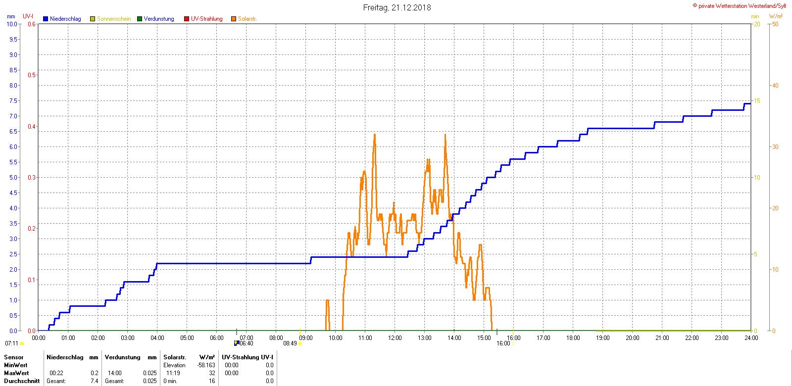Click the "07:11" sunrise time label
Viewport: 792px width, 386px height.
pyautogui.click(x=11, y=343)
